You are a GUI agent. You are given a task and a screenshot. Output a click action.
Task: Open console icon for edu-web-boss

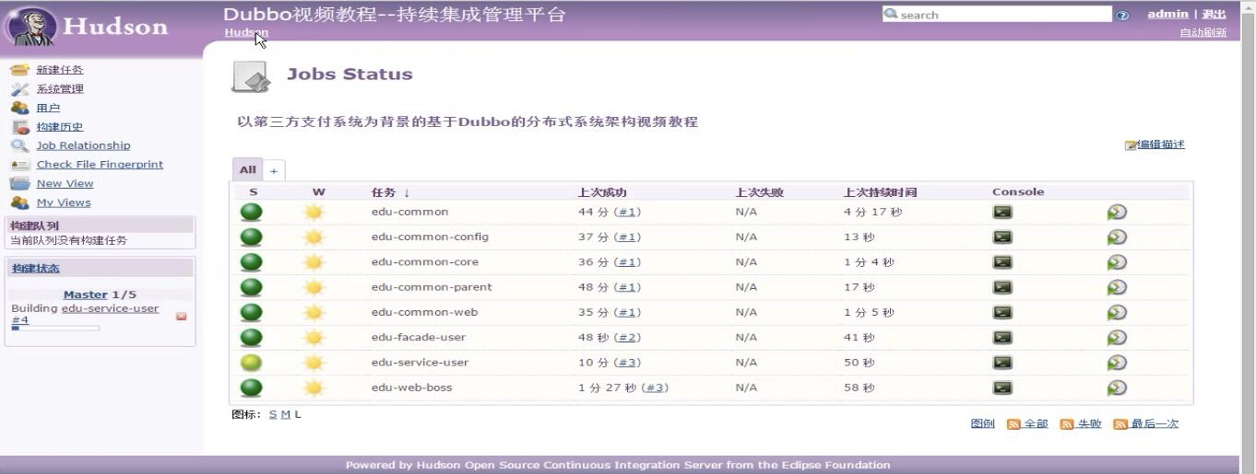click(1002, 387)
